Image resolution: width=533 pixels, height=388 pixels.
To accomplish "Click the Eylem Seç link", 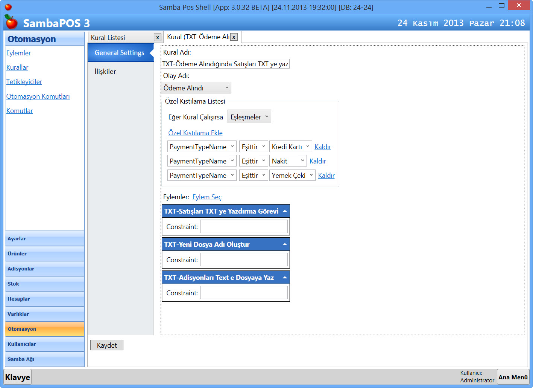I will click(207, 197).
